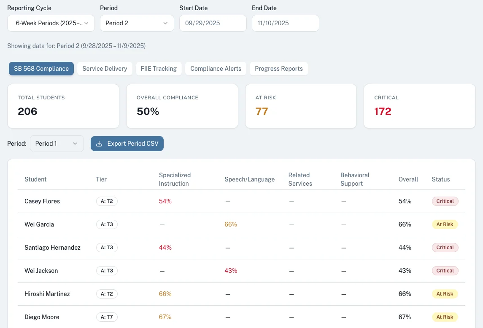Select the Compliance Alerts tab
Screen dimensions: 483x328
tap(216, 68)
